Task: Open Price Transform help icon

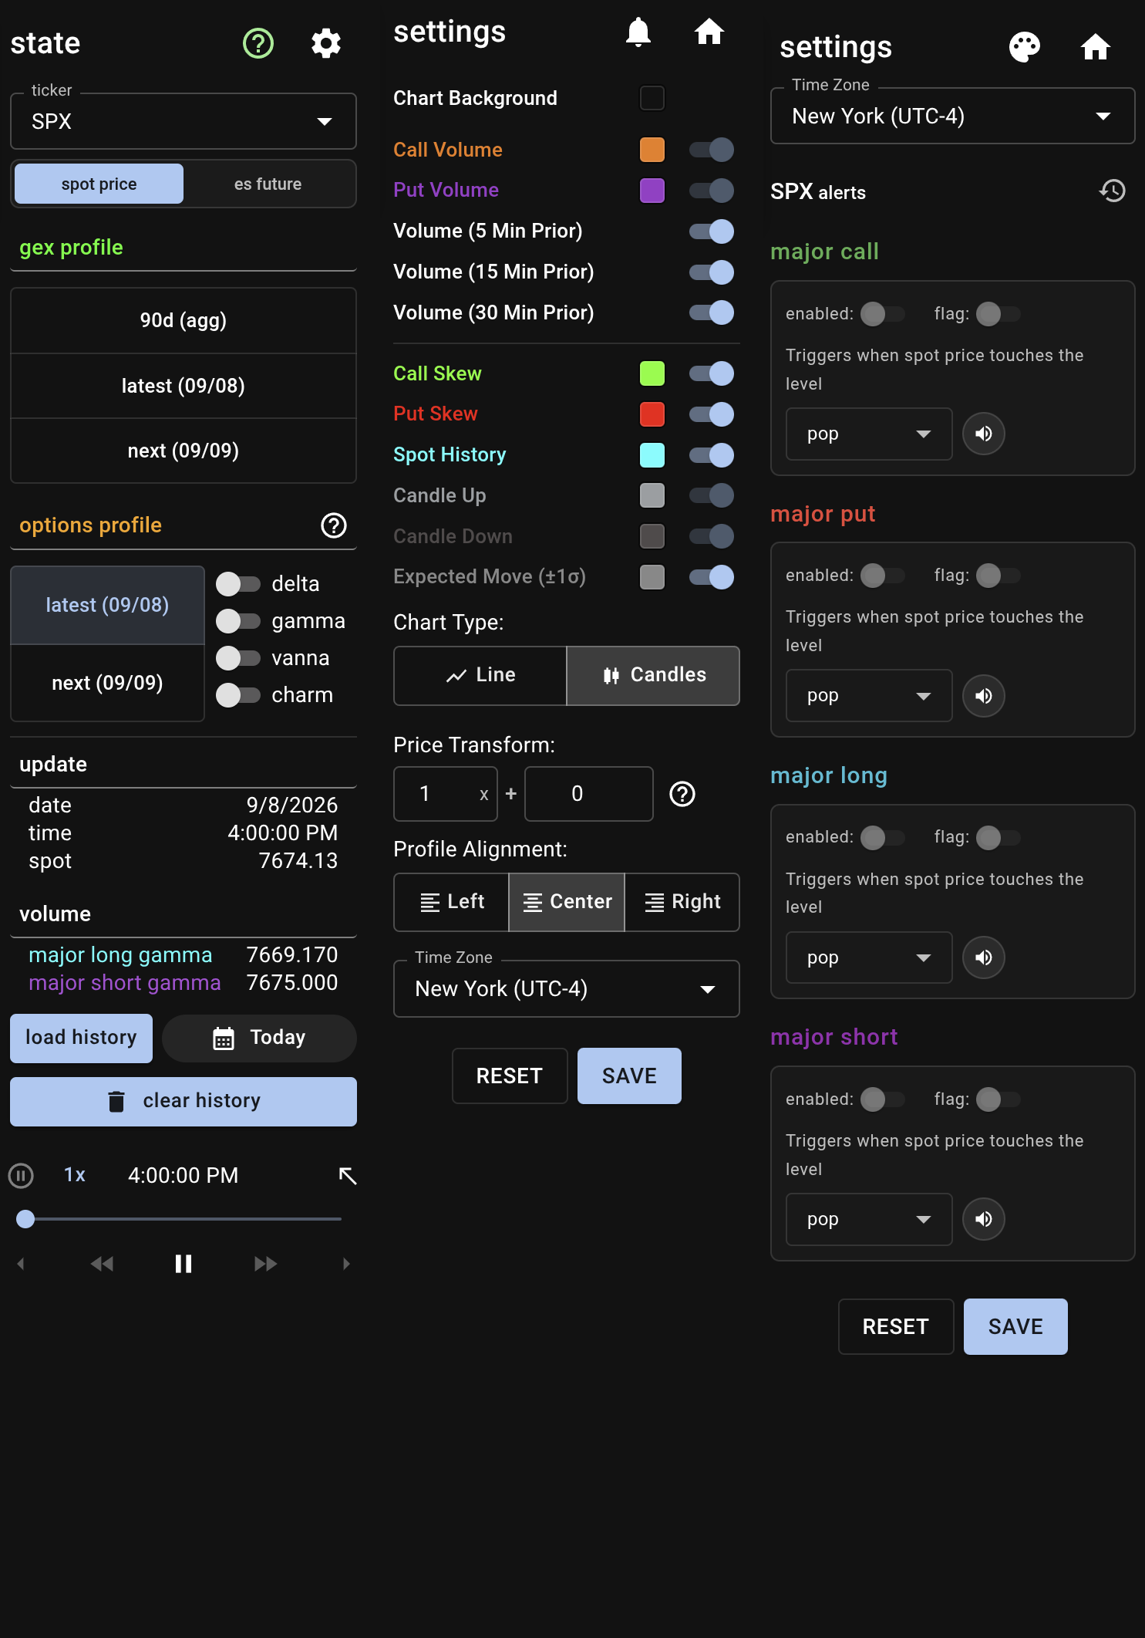Action: tap(682, 794)
